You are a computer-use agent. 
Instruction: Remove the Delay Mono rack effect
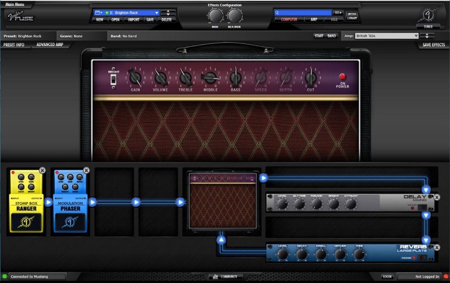tap(437, 197)
